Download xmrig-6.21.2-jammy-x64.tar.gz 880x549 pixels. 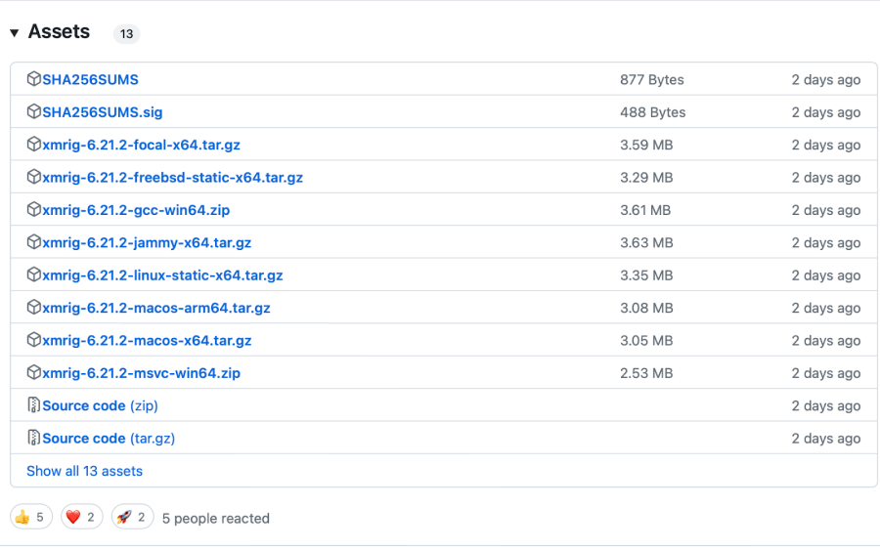click(x=147, y=242)
